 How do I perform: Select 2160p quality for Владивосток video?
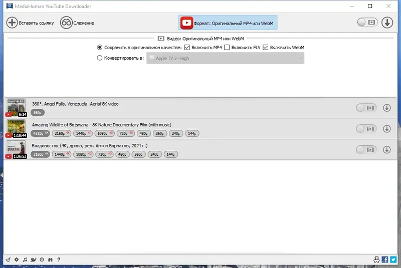(40, 154)
